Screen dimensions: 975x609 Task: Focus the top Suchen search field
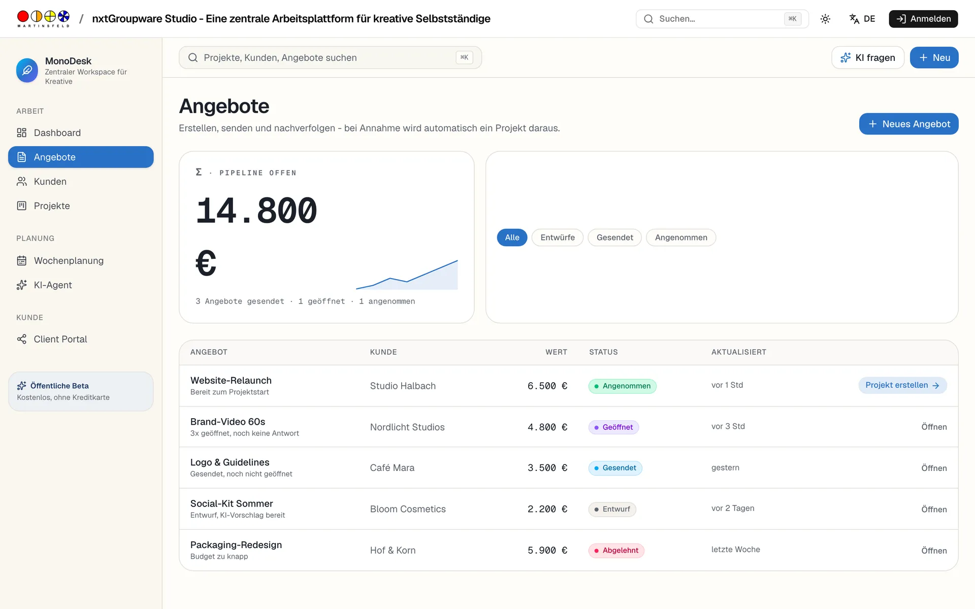point(722,19)
